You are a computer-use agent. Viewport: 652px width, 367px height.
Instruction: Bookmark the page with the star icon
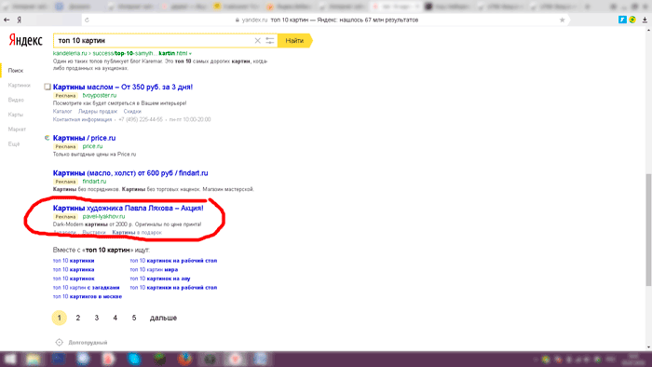coord(563,20)
